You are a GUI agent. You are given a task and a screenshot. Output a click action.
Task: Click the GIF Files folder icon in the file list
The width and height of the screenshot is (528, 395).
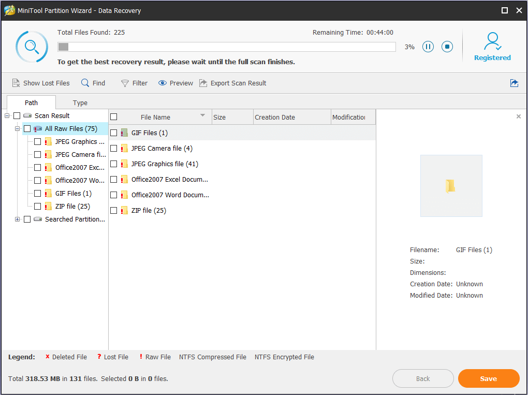[x=124, y=133]
